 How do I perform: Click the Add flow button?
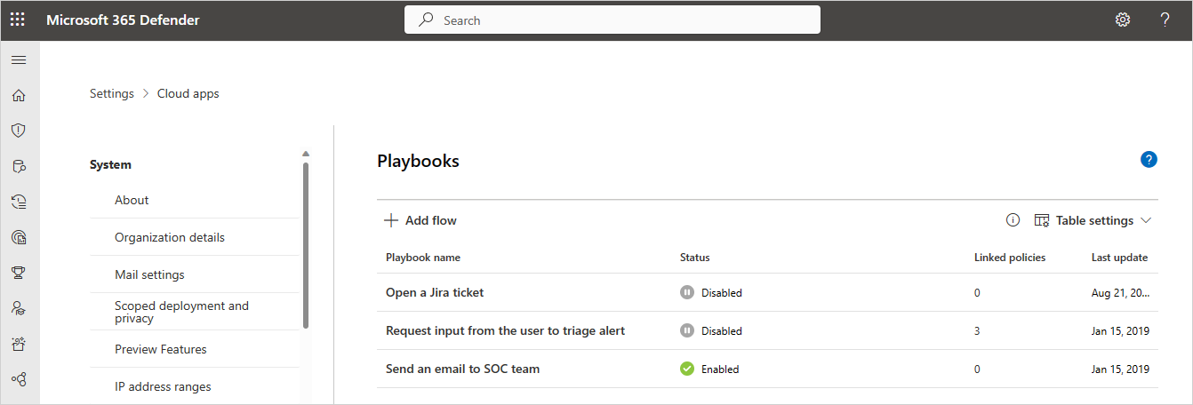point(420,220)
